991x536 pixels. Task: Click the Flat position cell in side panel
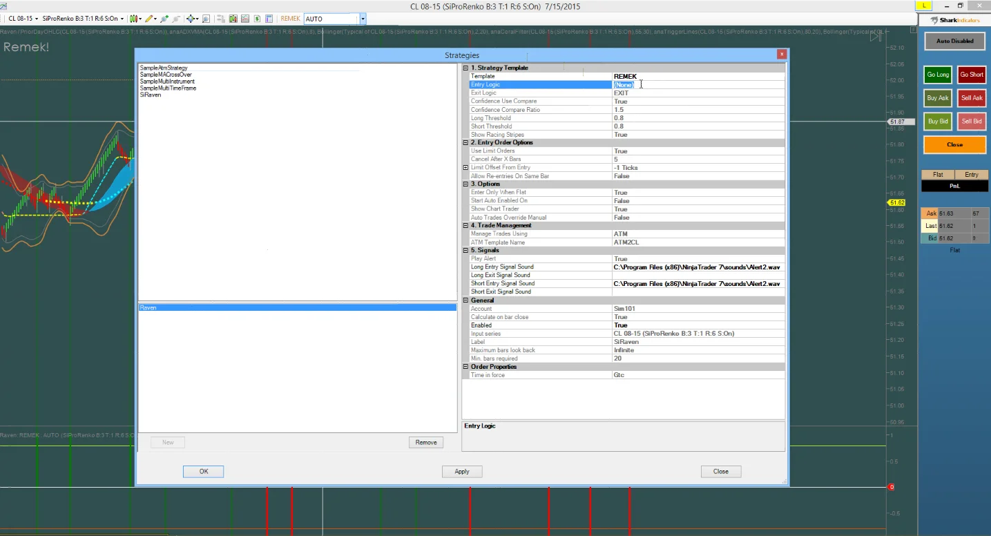click(x=938, y=175)
